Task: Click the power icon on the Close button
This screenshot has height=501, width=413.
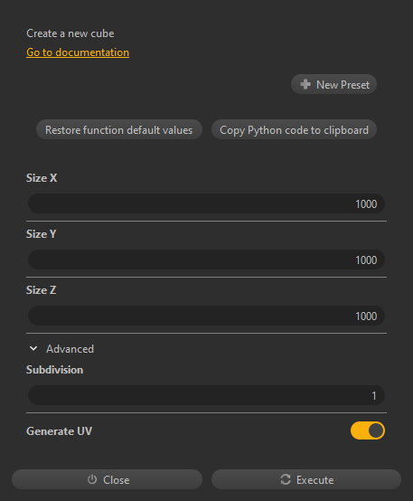Action: pos(92,479)
